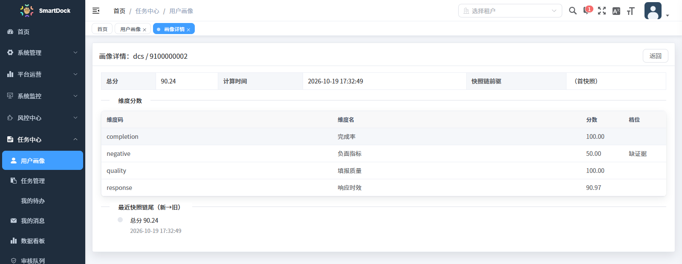Select the response dimension row
The height and width of the screenshot is (264, 682).
coord(384,188)
